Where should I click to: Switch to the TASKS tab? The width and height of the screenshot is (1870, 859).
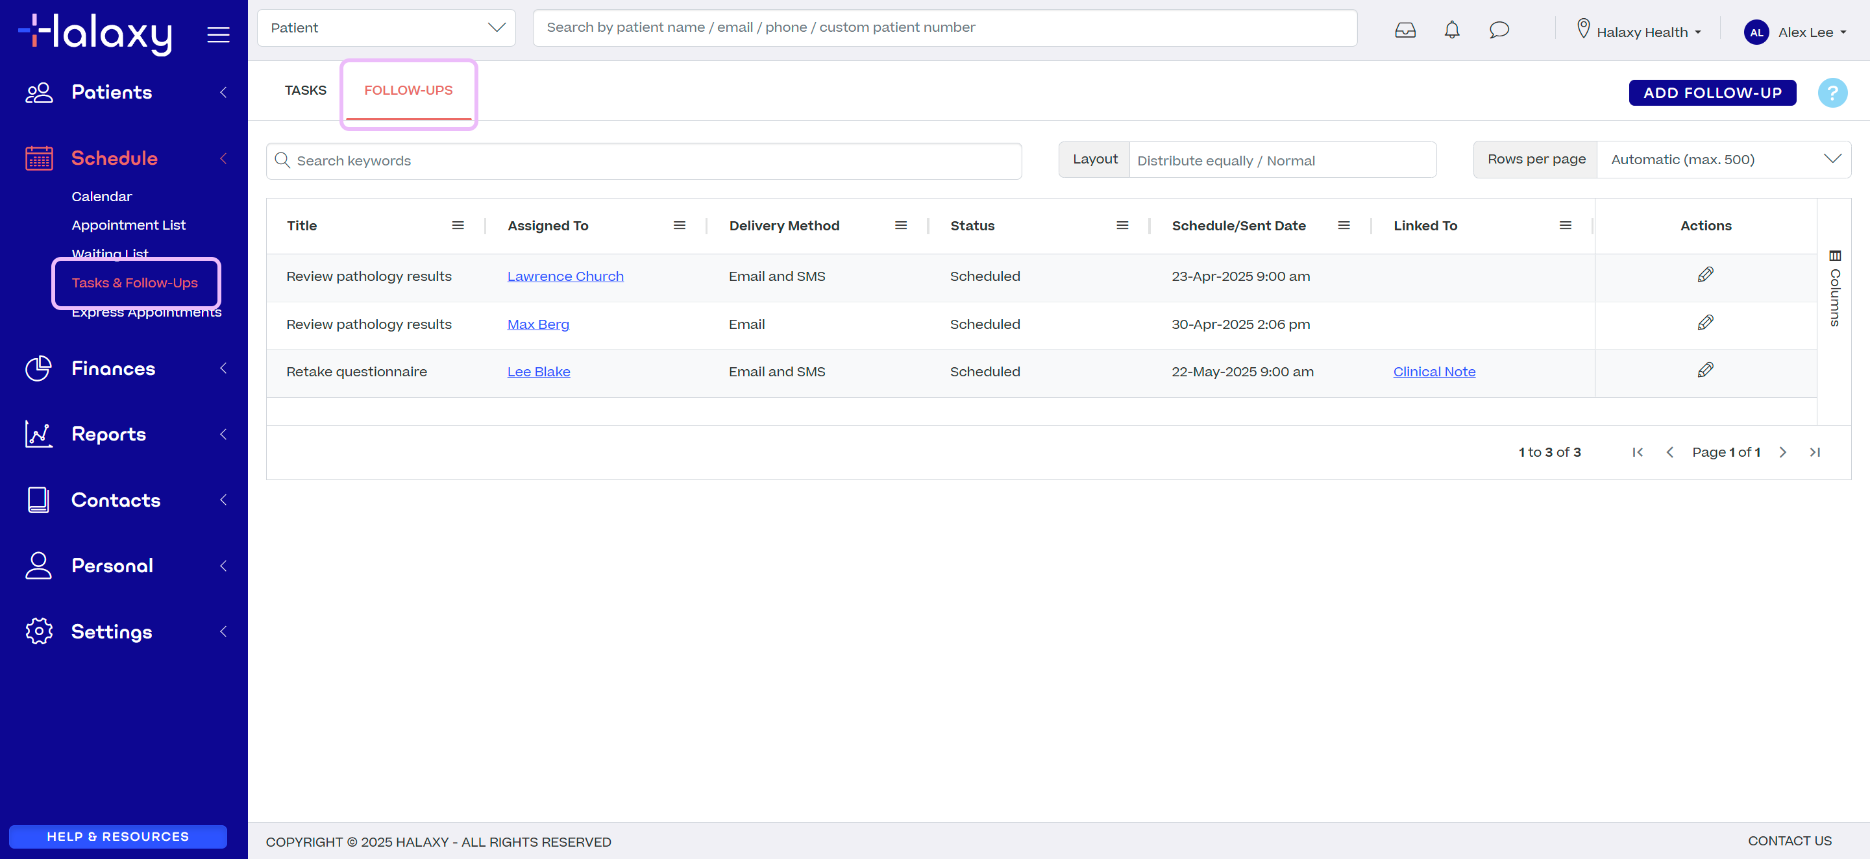tap(305, 91)
